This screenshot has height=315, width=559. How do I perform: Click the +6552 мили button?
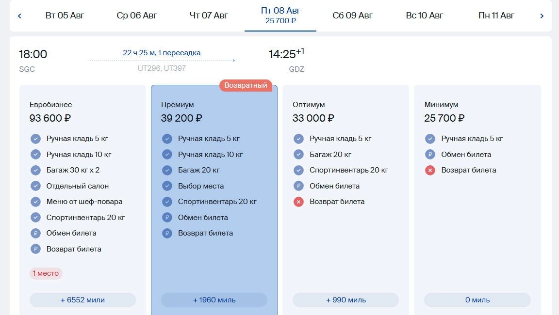pyautogui.click(x=82, y=300)
